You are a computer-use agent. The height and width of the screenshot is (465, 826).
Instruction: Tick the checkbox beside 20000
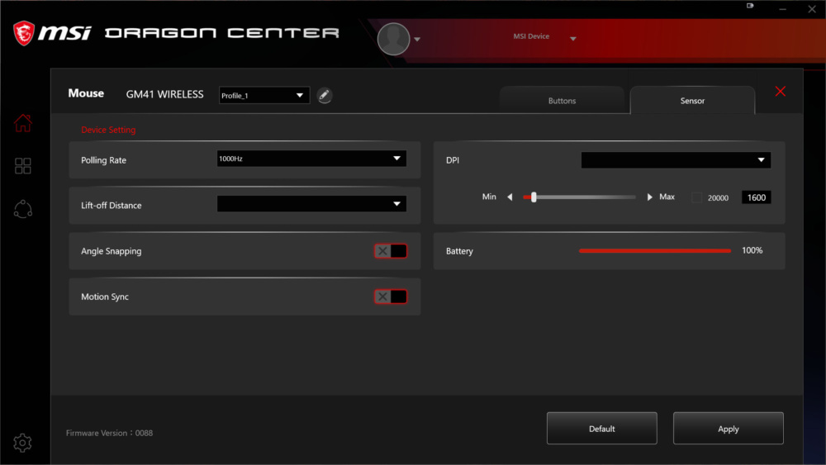696,197
